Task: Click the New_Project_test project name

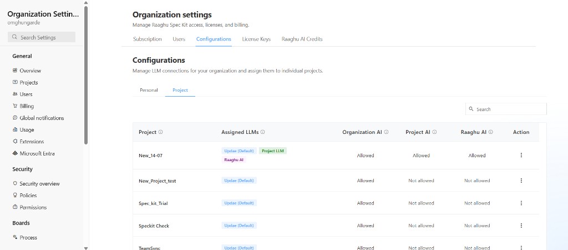Action: tap(157, 181)
